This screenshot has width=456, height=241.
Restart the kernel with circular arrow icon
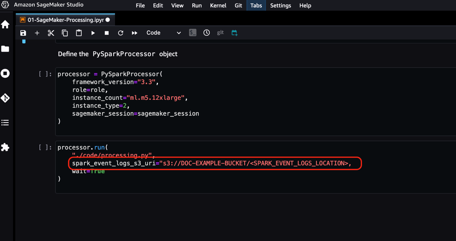coord(121,33)
